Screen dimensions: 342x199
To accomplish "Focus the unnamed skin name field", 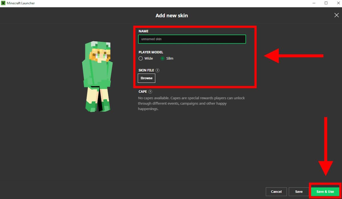I will coord(192,39).
